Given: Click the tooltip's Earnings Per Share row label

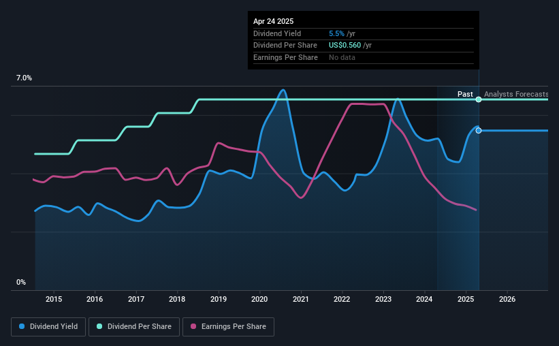Looking at the screenshot, I should 285,57.
